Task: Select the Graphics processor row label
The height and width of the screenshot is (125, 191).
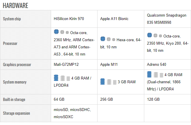Action: 17,65
